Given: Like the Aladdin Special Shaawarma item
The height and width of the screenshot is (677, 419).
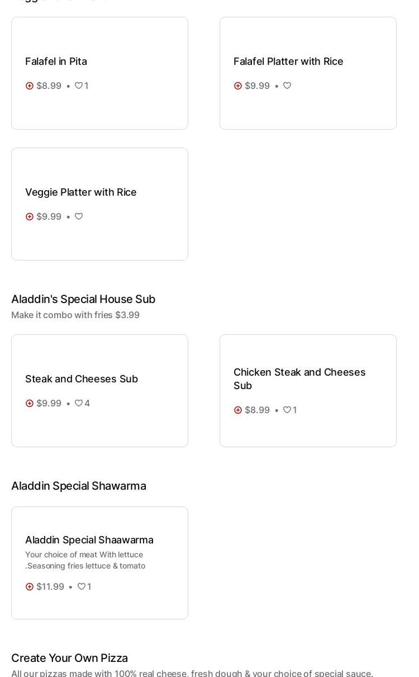Looking at the screenshot, I should (82, 586).
